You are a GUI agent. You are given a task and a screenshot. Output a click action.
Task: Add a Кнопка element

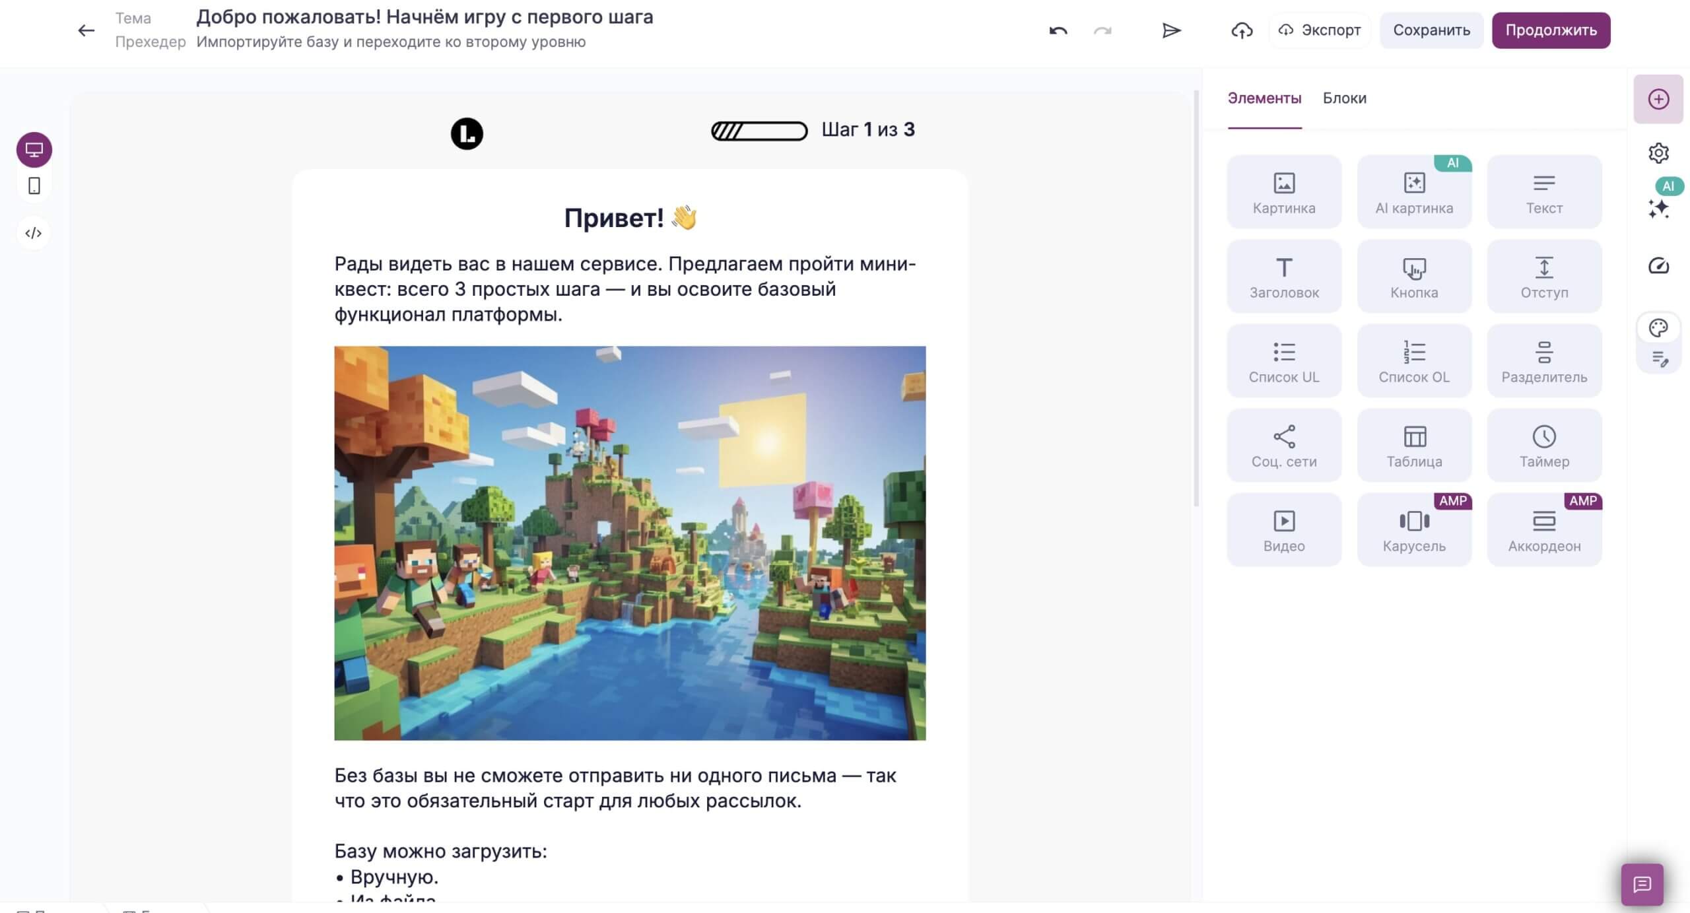coord(1414,277)
